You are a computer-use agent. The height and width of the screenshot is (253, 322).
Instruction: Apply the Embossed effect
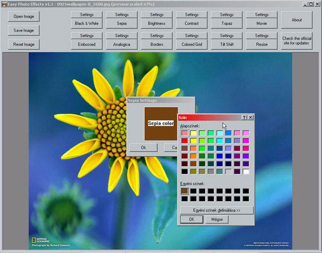[87, 45]
